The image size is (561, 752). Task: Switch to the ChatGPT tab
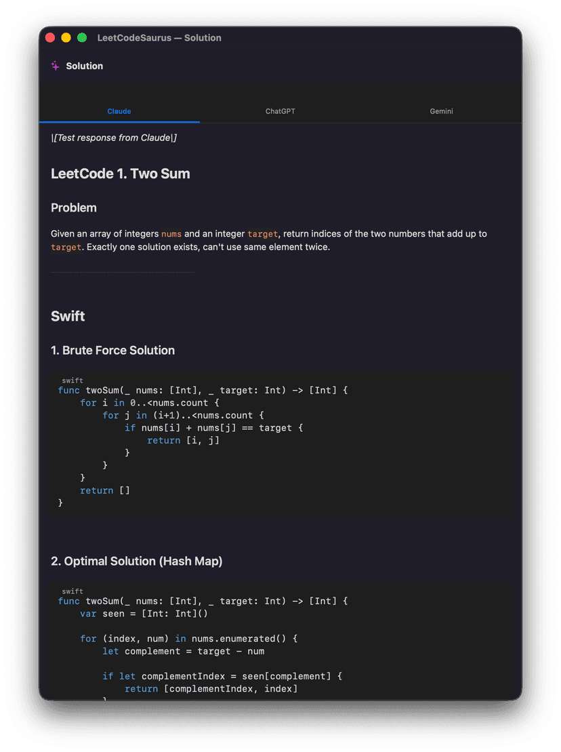tap(280, 111)
